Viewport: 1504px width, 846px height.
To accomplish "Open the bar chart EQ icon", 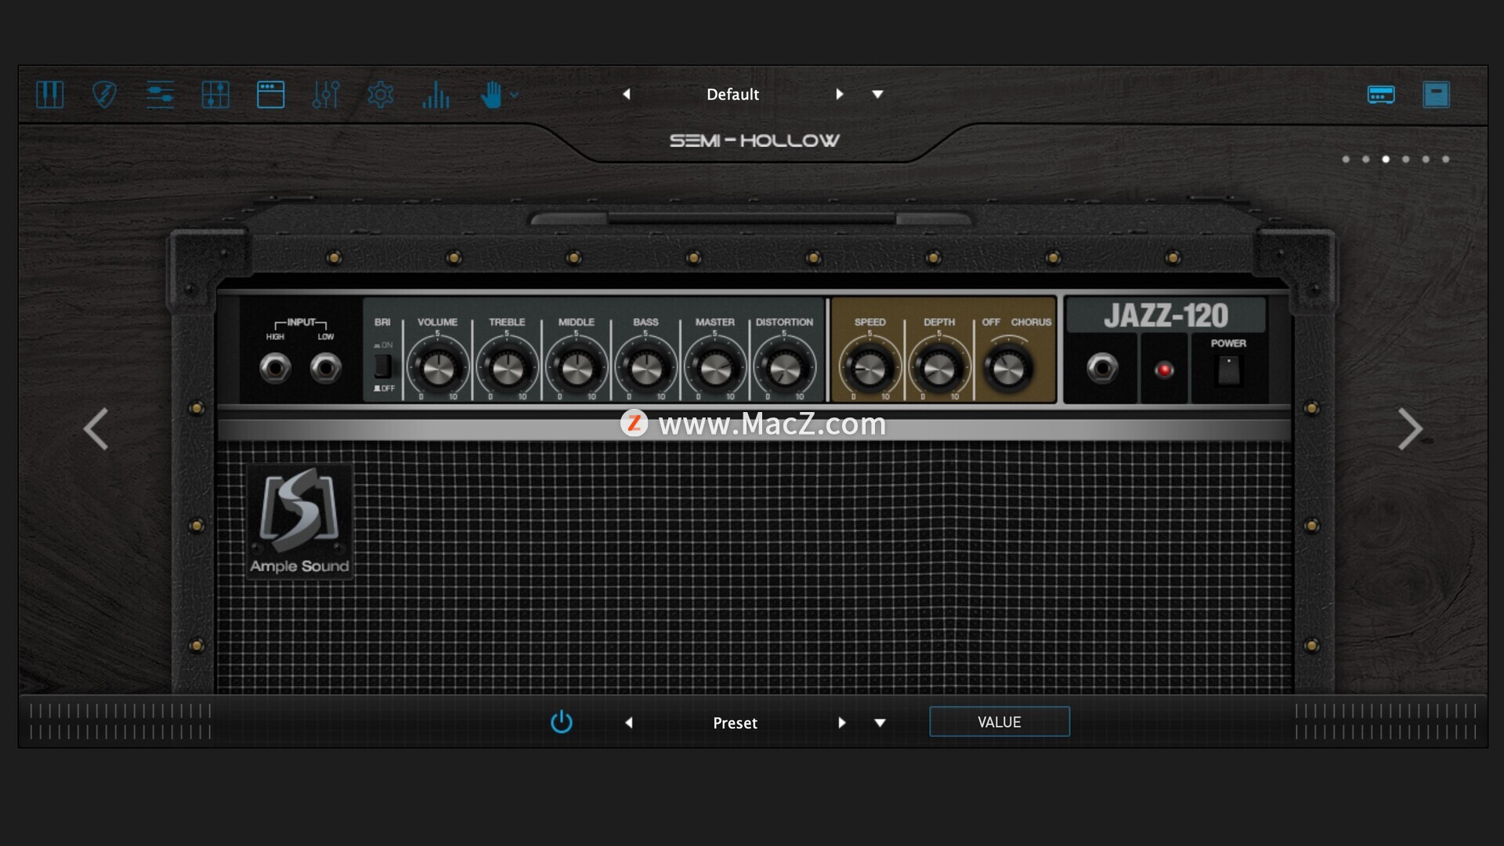I will click(436, 95).
